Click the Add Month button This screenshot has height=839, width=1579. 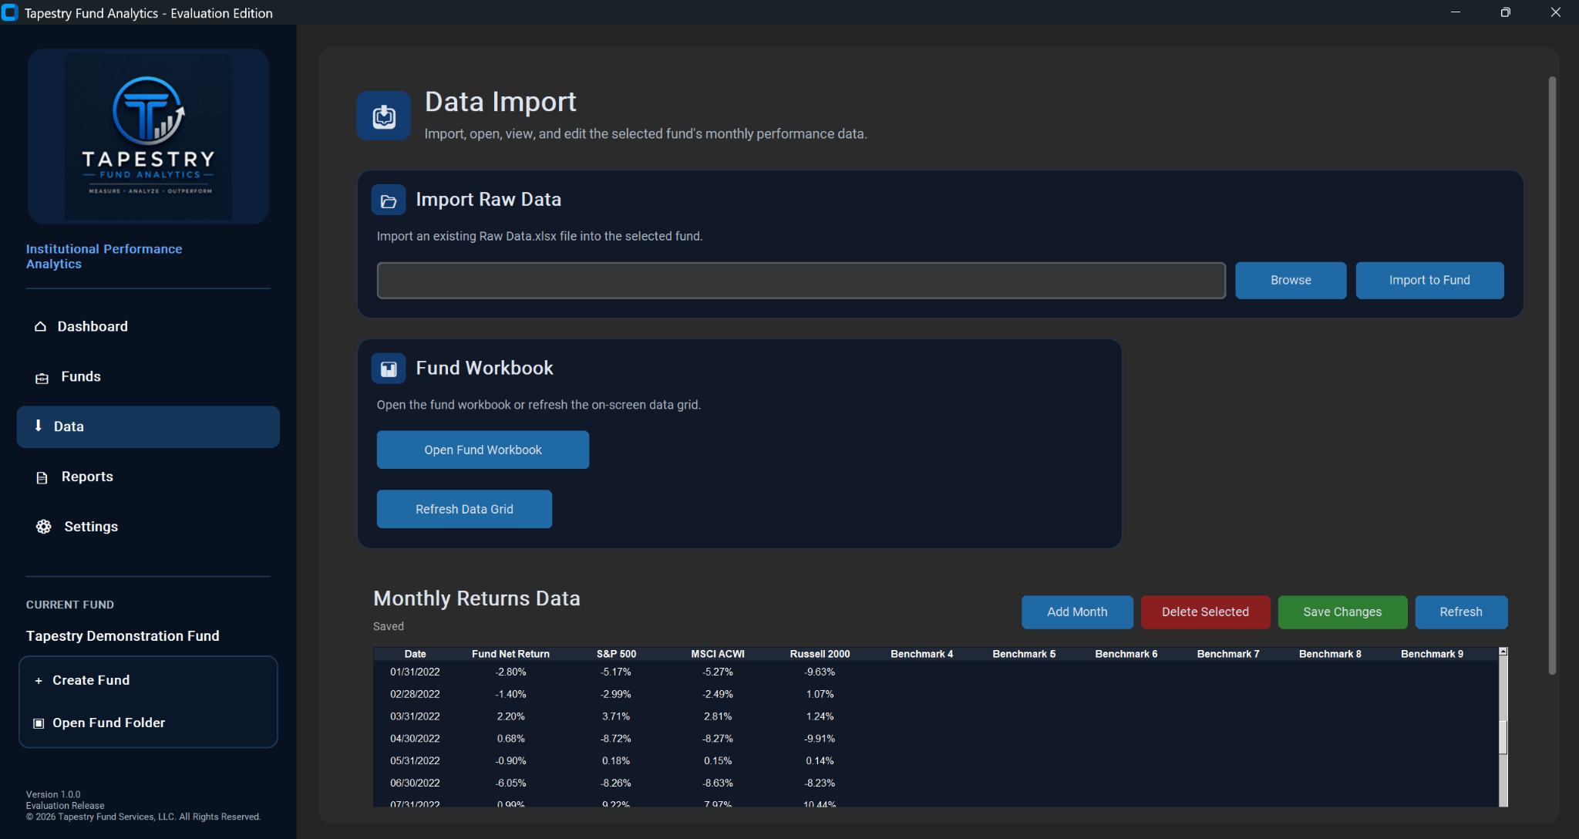1077,612
